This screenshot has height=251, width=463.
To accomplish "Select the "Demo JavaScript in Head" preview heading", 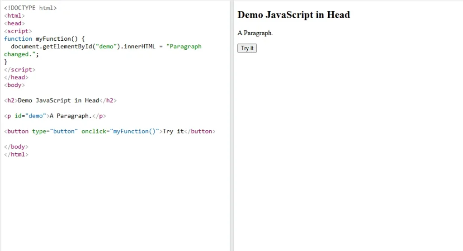I will point(293,15).
